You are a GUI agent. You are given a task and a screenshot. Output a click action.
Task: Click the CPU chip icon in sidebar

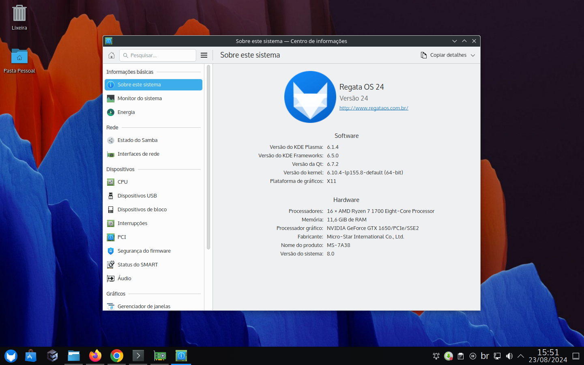(x=111, y=182)
